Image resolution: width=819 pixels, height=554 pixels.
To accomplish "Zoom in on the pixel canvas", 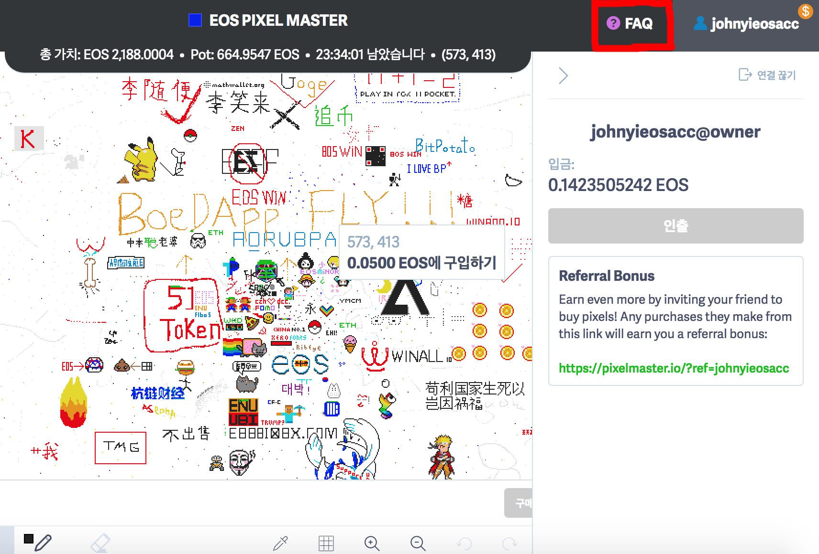I will pos(372,543).
